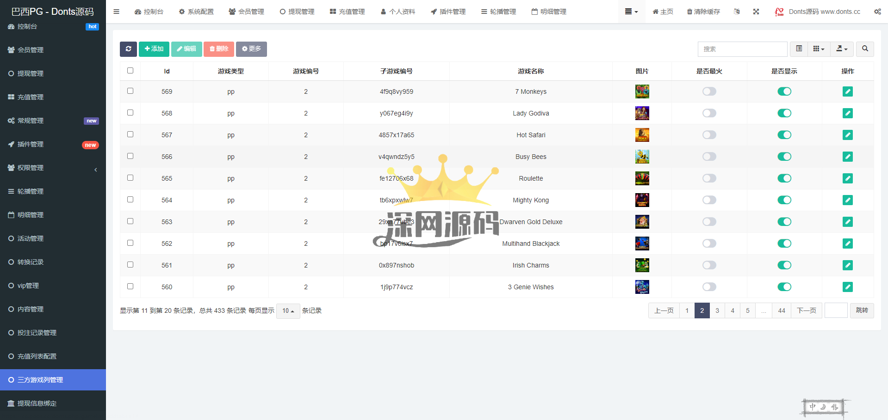
Task: Check the checkbox for row 566
Action: coord(130,156)
